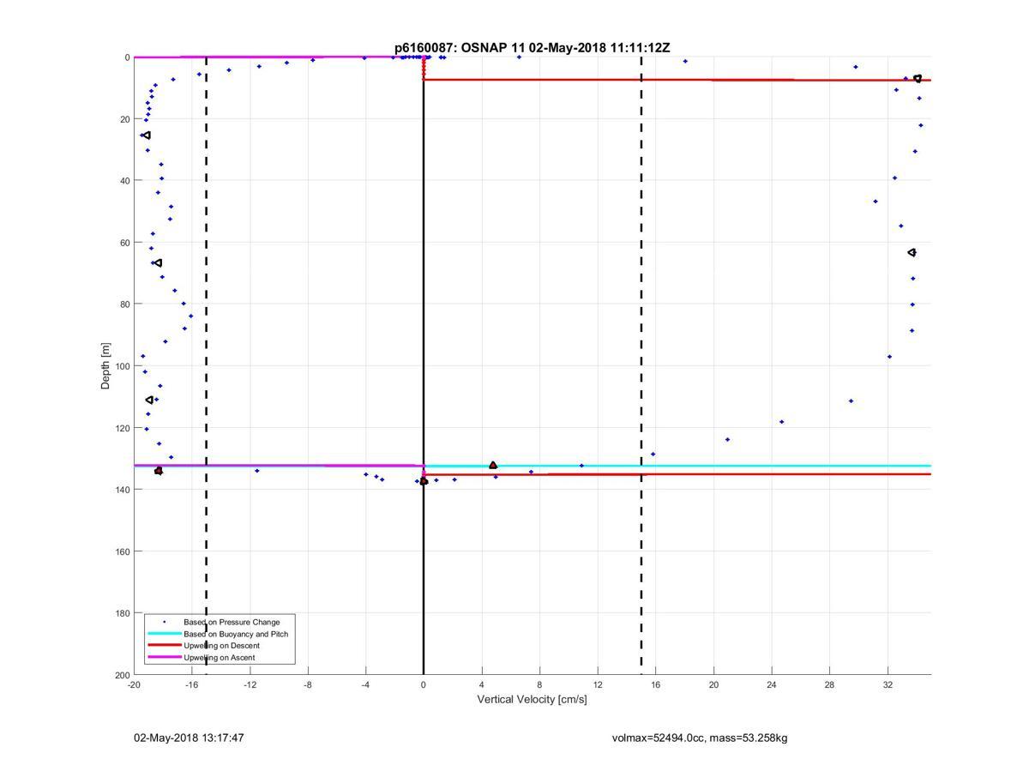Click the '60' depth axis tick label

pos(123,243)
